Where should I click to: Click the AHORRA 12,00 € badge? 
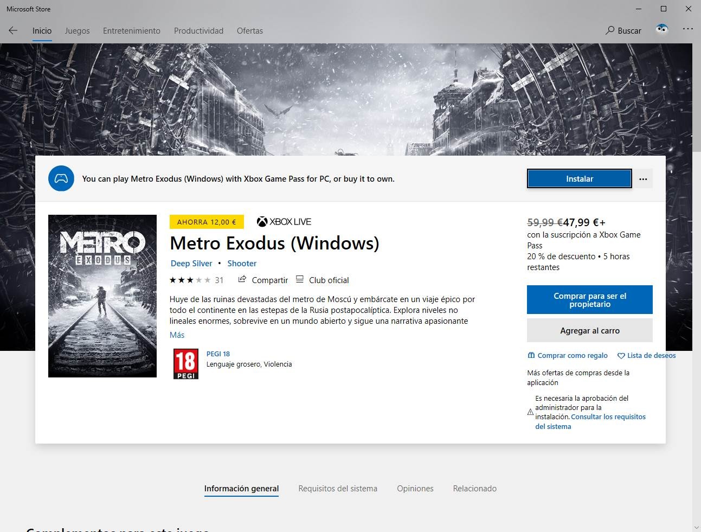[207, 222]
